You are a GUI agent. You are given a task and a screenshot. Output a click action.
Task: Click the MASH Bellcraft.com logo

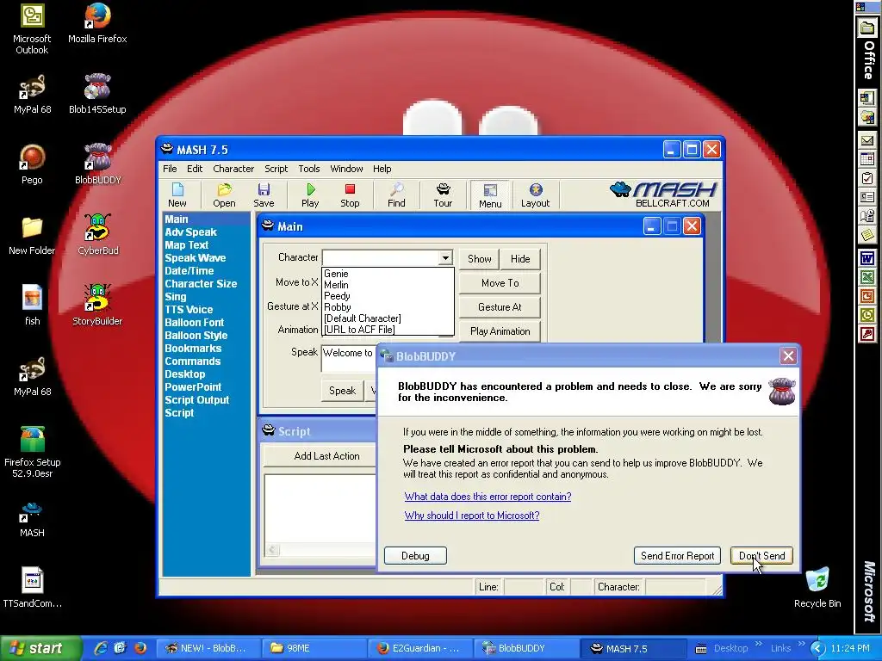pos(664,195)
